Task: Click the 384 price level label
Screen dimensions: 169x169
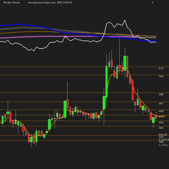Action: (161, 122)
